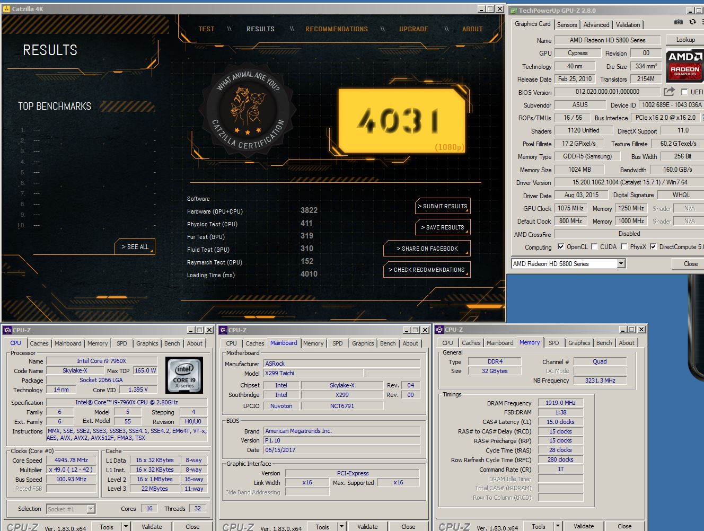Open About tab in the Memory CPU-Z window
The width and height of the screenshot is (704, 531).
coord(627,343)
